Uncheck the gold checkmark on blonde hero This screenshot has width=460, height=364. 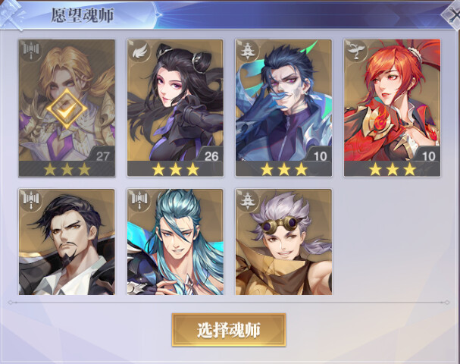pyautogui.click(x=67, y=108)
